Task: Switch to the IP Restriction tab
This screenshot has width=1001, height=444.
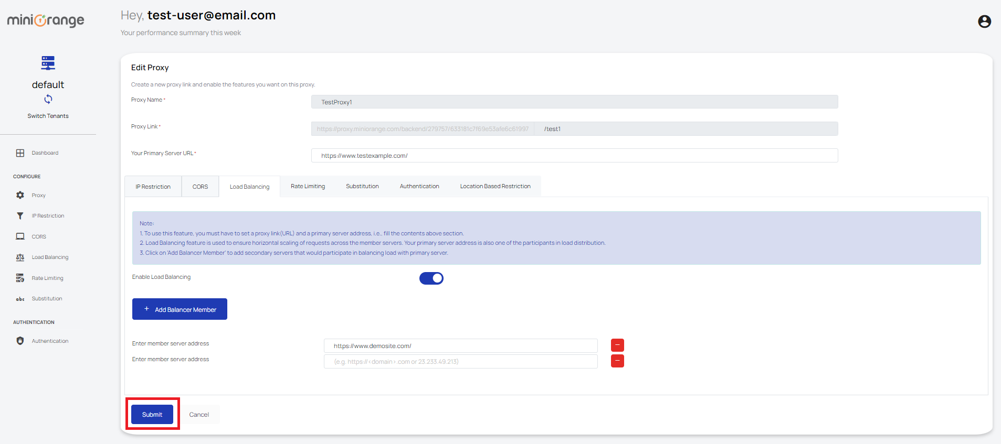Action: 153,187
